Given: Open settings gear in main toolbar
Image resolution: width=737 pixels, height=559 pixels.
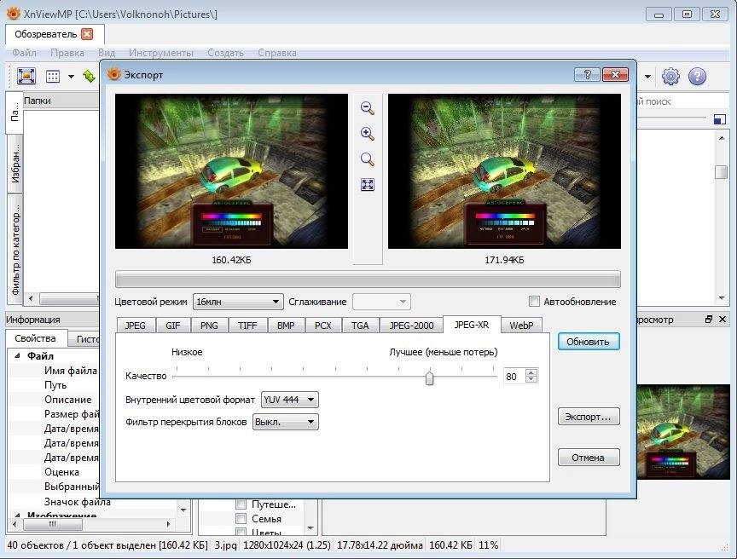Looking at the screenshot, I should (x=670, y=76).
